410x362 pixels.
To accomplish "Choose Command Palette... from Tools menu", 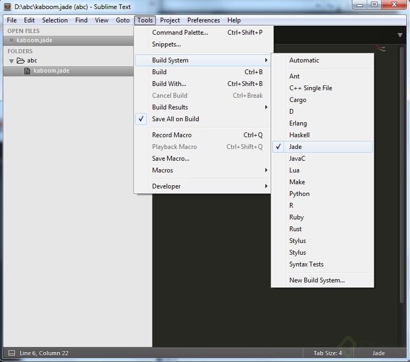I will (x=203, y=33).
